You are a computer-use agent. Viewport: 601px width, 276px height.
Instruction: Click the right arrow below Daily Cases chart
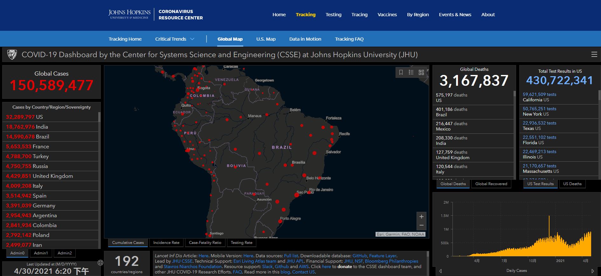coord(593,271)
